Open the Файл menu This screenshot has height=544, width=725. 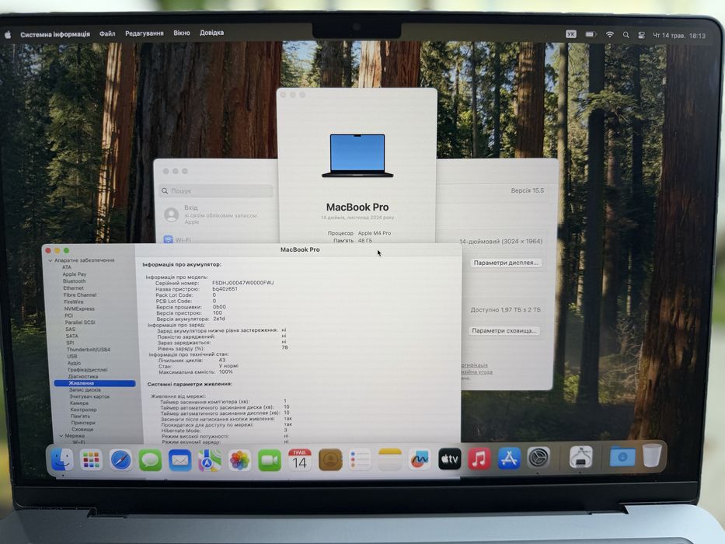pos(107,33)
